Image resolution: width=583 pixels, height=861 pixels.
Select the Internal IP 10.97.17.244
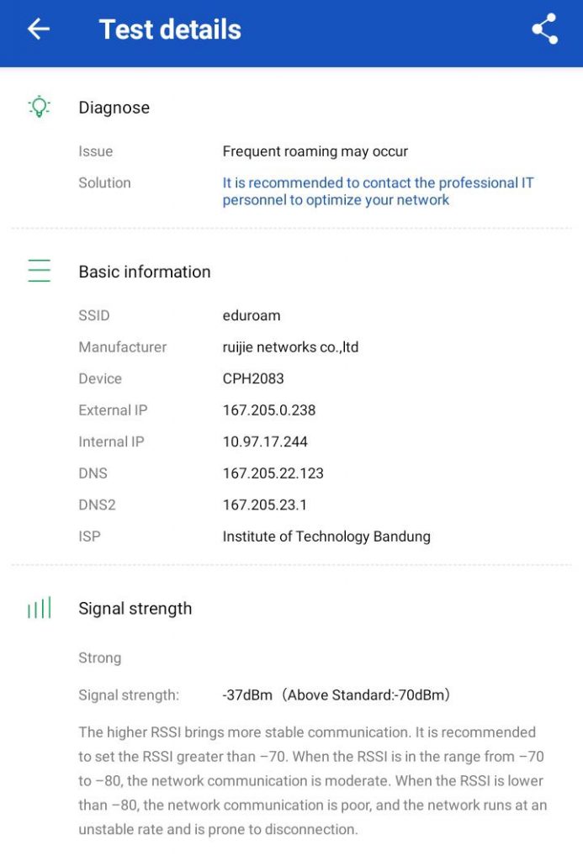(x=265, y=441)
